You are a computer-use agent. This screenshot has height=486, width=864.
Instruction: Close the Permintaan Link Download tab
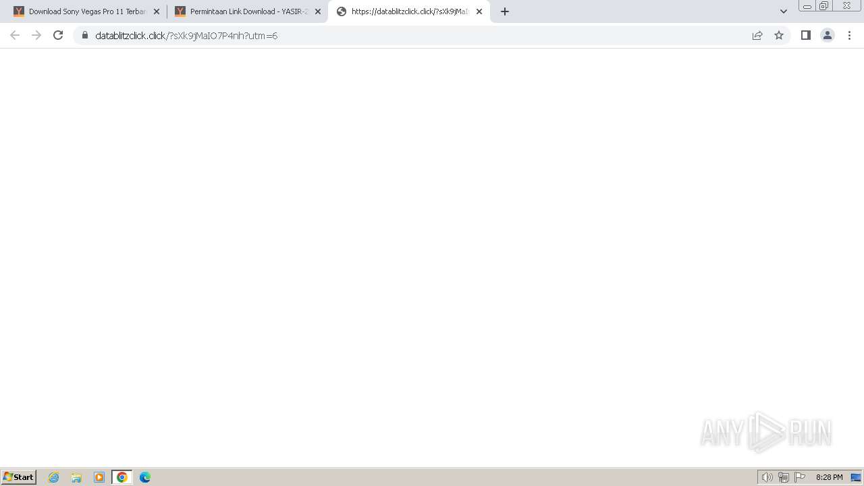pyautogui.click(x=318, y=11)
